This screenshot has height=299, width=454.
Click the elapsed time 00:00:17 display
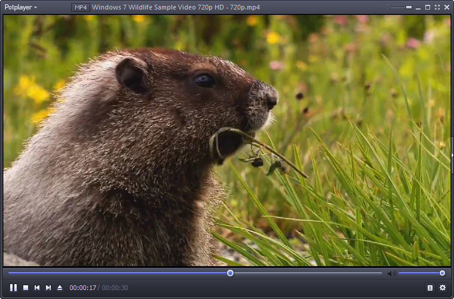click(82, 288)
